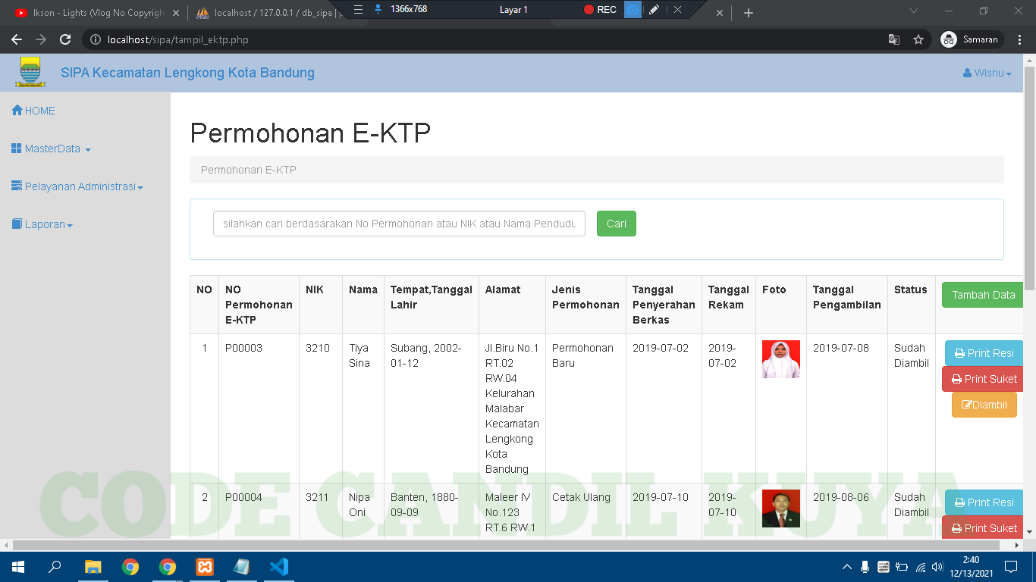Image resolution: width=1036 pixels, height=582 pixels.
Task: Expand the Pelayanan Administrasi menu
Action: click(x=77, y=186)
